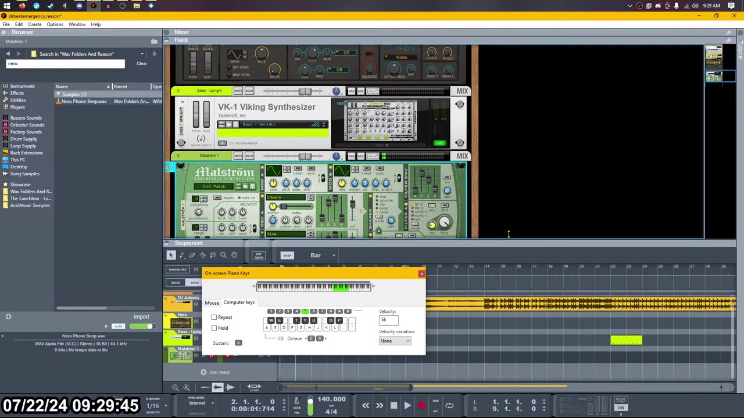This screenshot has height=418, width=744.
Task: Open the Velocity variation dropdown
Action: coord(395,341)
